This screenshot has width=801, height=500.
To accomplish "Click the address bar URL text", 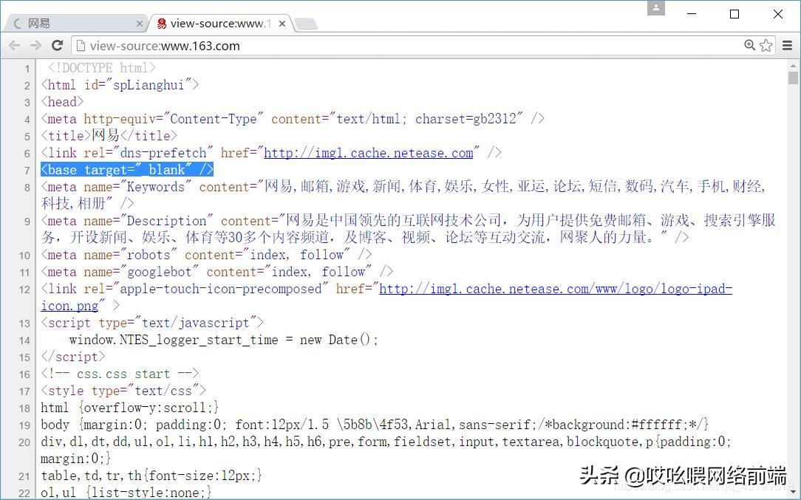I will click(x=164, y=45).
